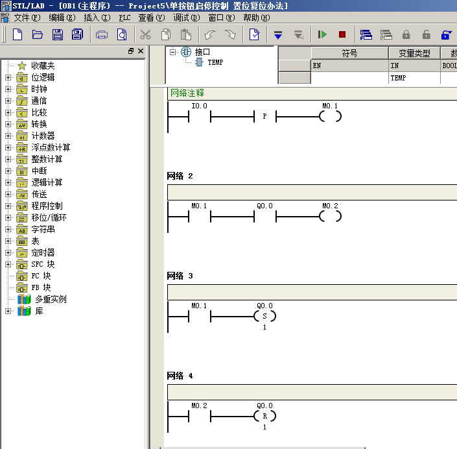The height and width of the screenshot is (449, 457).
Task: Open 编辑 menu
Action: (x=62, y=18)
